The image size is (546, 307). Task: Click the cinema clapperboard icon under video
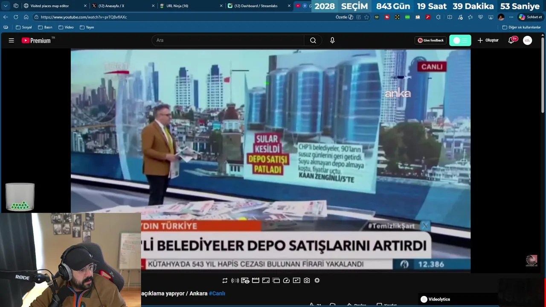(256, 281)
